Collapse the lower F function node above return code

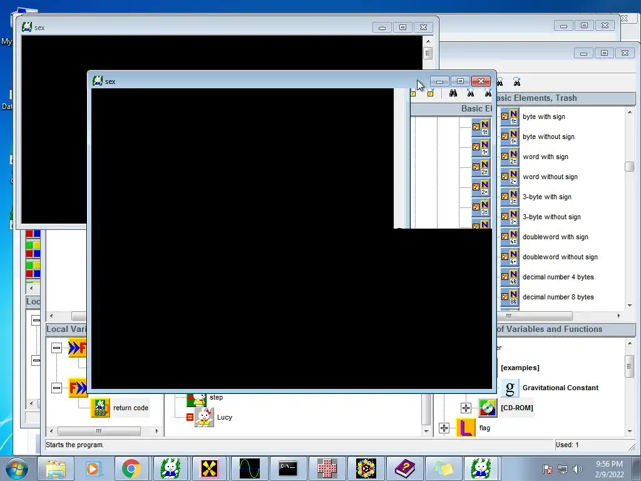pyautogui.click(x=56, y=388)
